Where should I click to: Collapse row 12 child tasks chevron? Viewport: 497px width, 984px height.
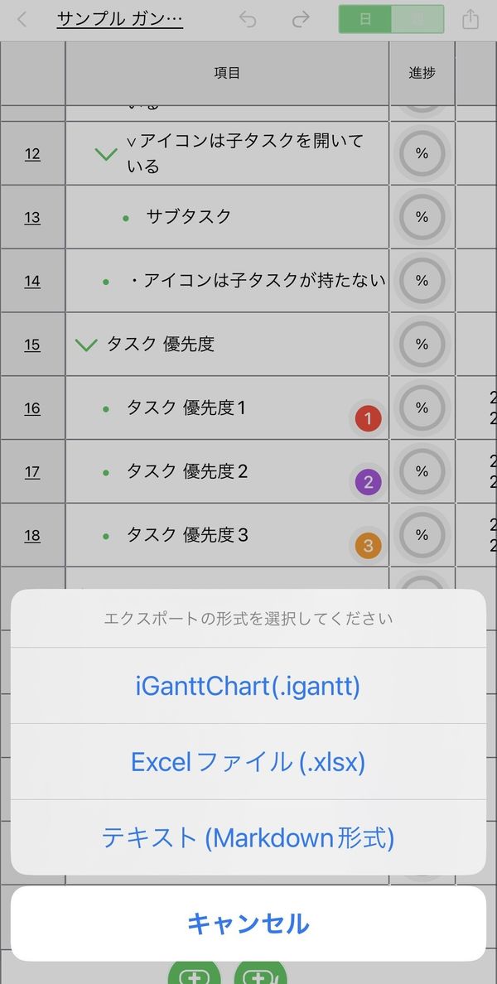106,154
